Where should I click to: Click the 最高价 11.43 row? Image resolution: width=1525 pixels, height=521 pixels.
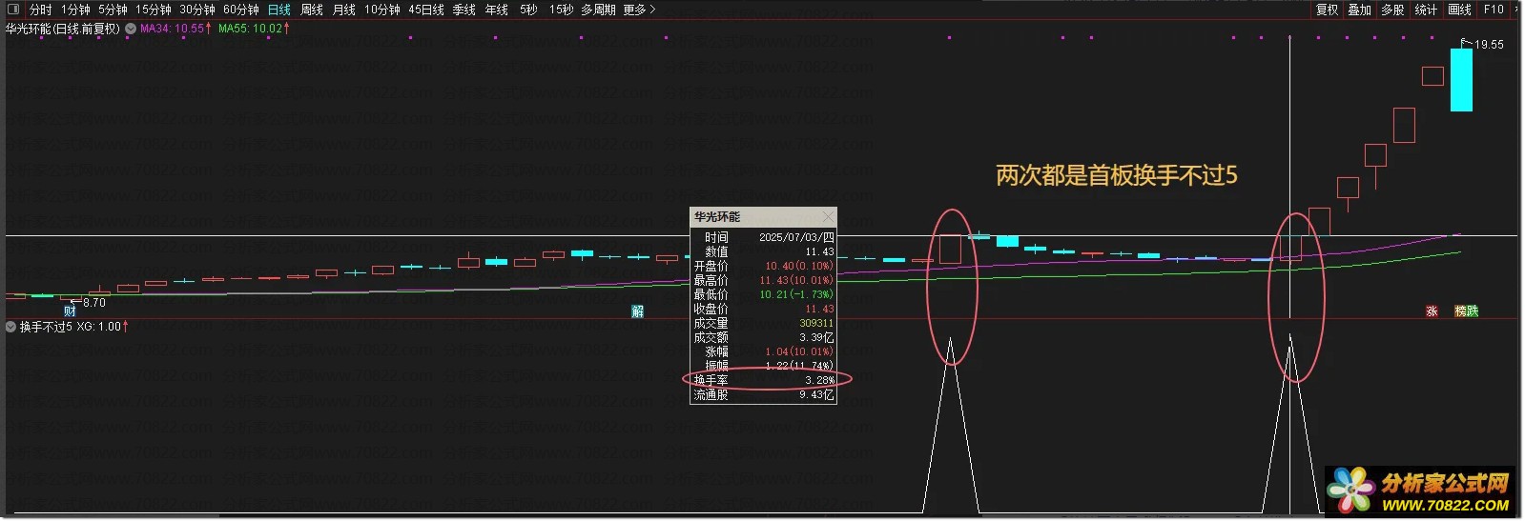click(764, 280)
